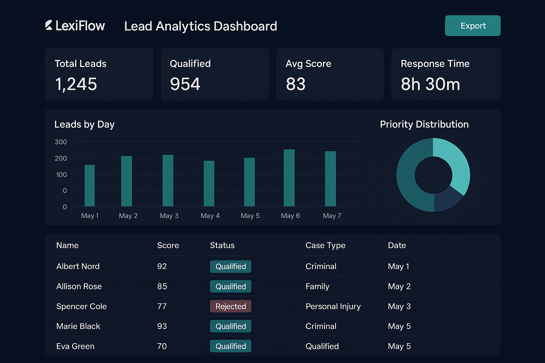Open the Total Leads card
Image resolution: width=545 pixels, height=363 pixels.
click(x=99, y=74)
